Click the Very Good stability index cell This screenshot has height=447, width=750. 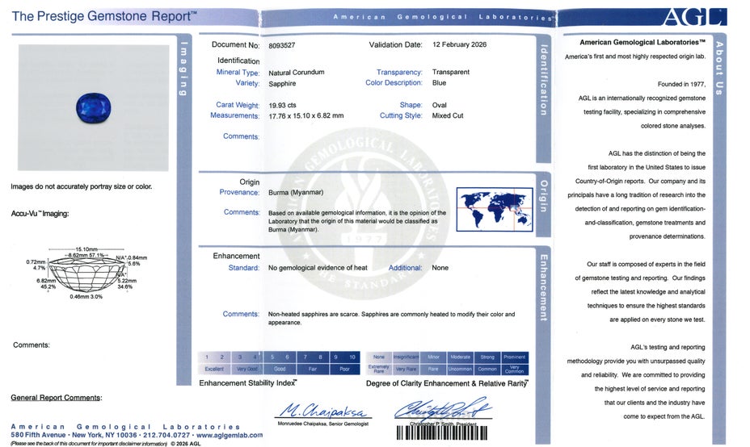coord(246,370)
